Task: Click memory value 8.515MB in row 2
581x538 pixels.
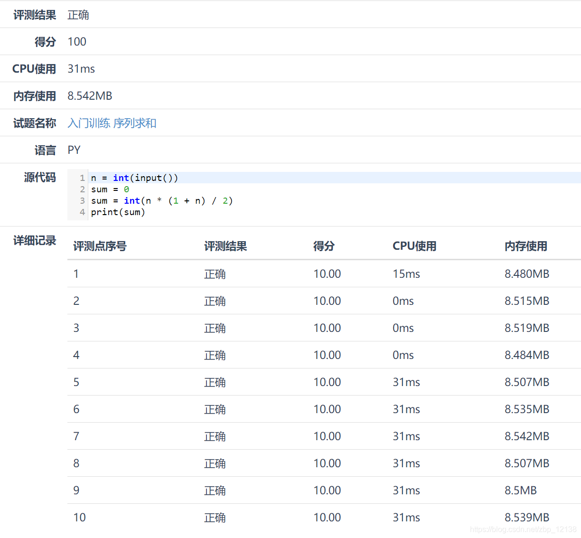Action: pyautogui.click(x=527, y=301)
